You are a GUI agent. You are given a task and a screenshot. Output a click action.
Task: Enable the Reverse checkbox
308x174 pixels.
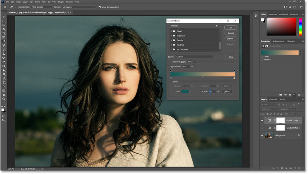point(262,60)
